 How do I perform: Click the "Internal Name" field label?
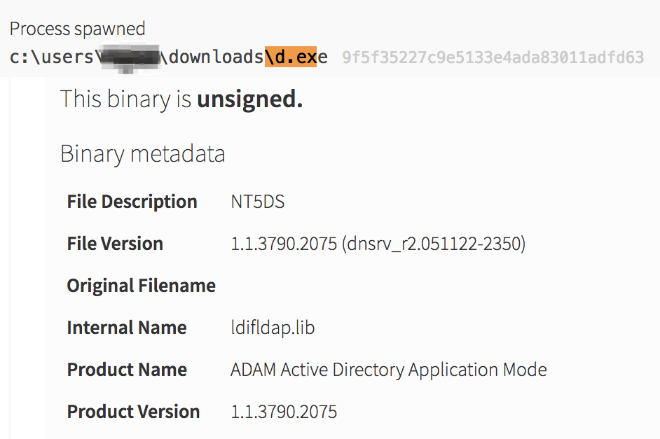[x=126, y=328]
